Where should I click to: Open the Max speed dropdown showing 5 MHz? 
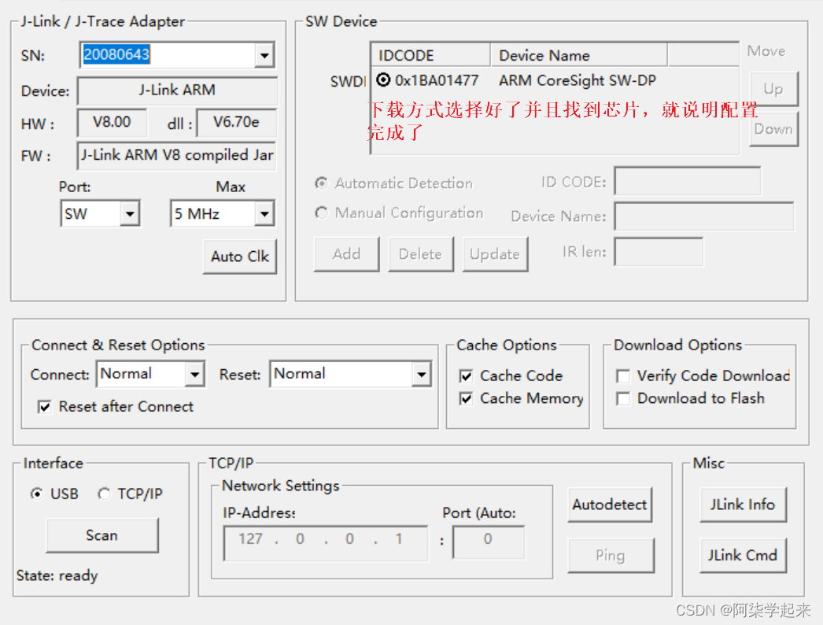(263, 213)
